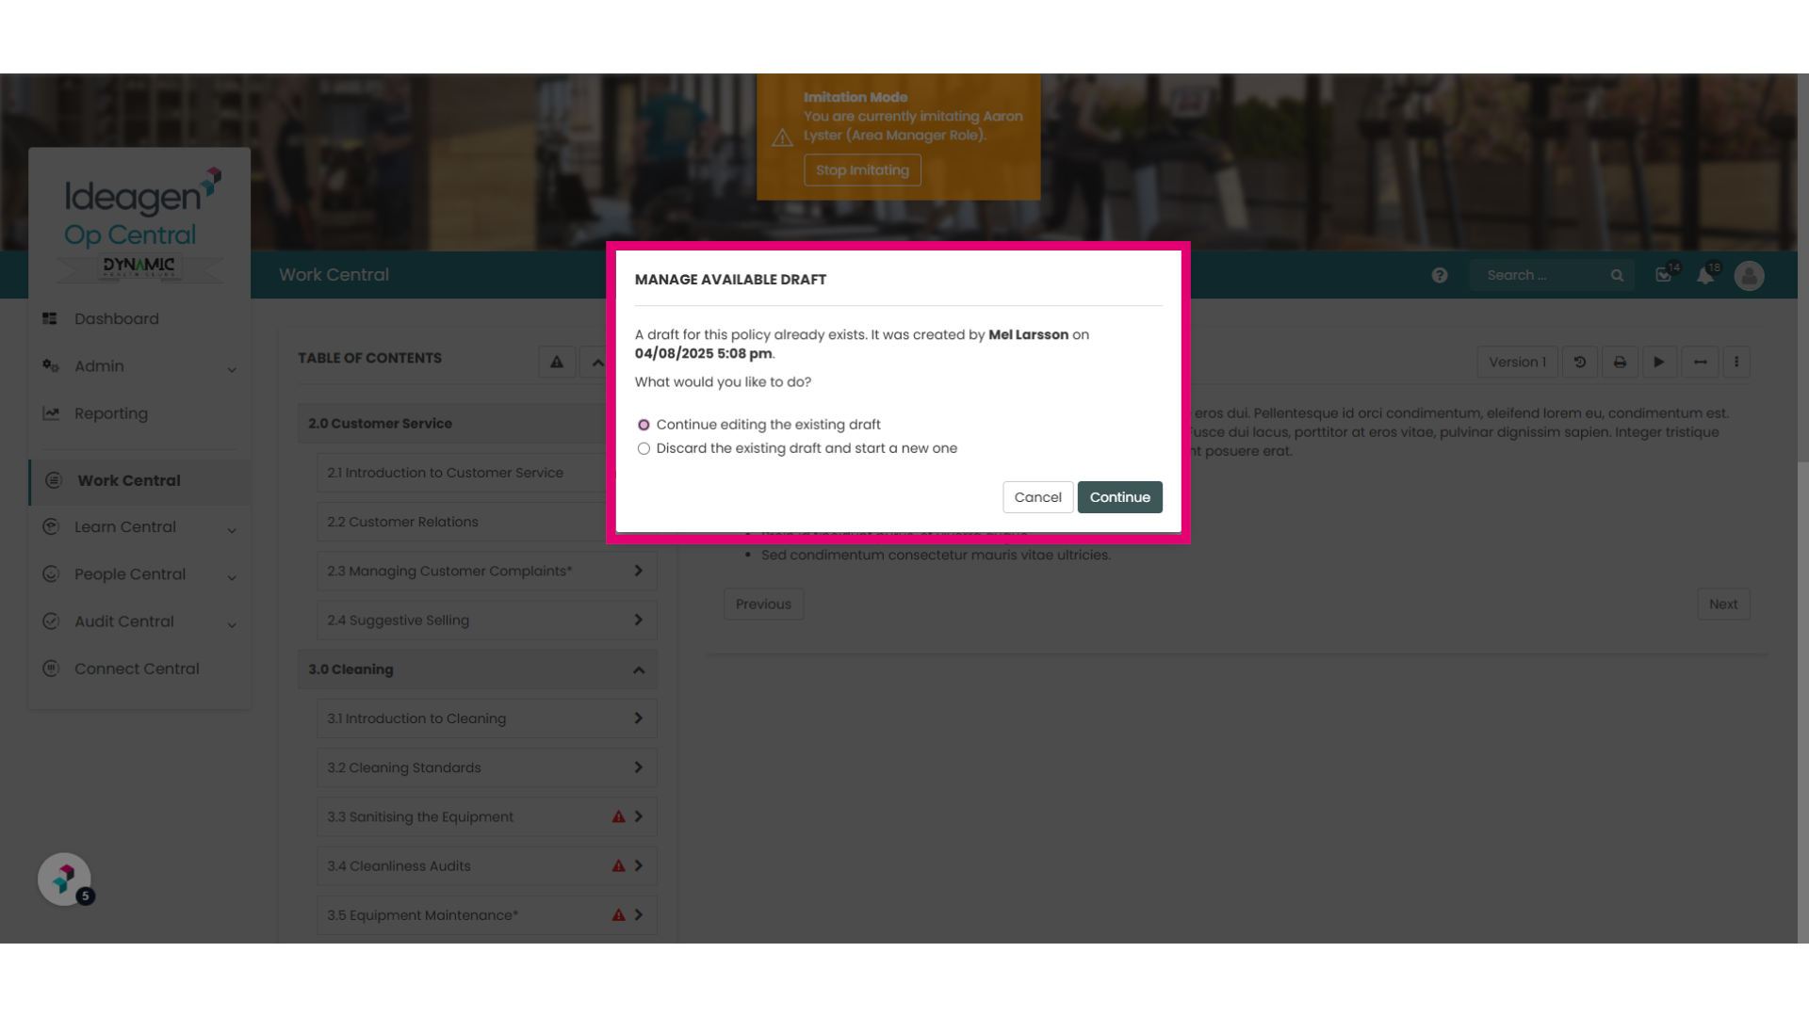Viewport: 1809px width, 1017px height.
Task: Open the floating help widget icon
Action: [x=64, y=880]
